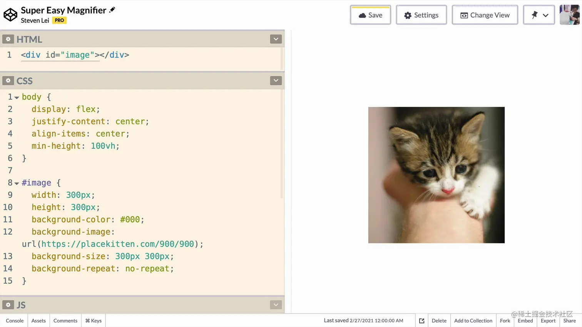The image size is (582, 327).
Task: Collapse the body rule fold arrow
Action: pos(17,98)
